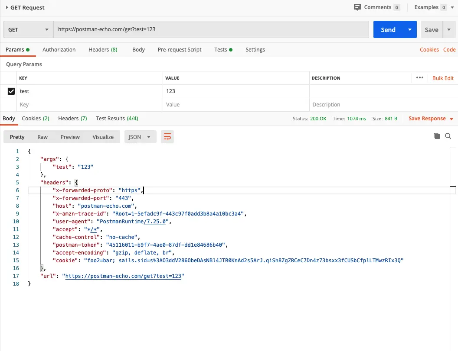
Task: Uncheck the test parameter checkbox
Action: (11, 91)
